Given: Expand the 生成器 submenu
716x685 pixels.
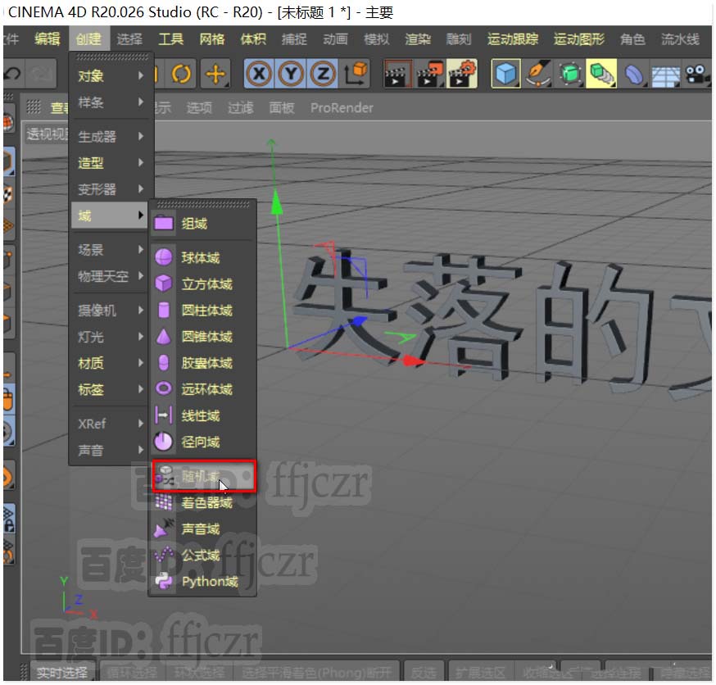Looking at the screenshot, I should [111, 137].
